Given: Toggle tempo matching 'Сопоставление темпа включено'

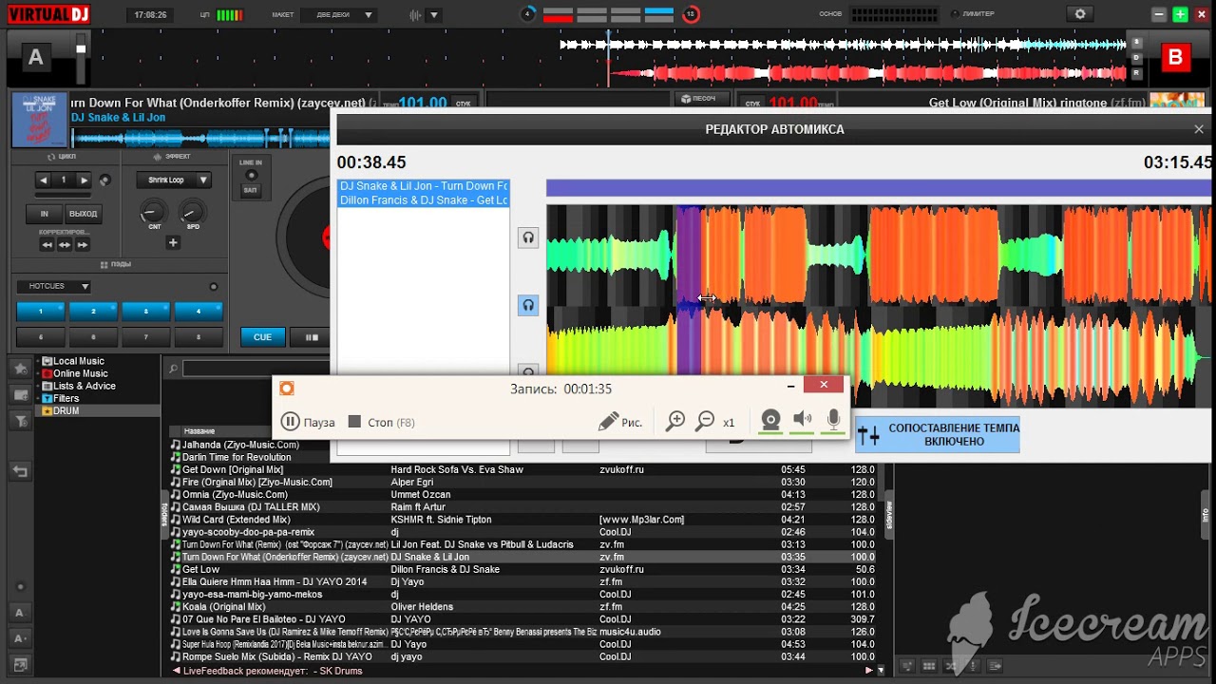Looking at the screenshot, I should (938, 434).
